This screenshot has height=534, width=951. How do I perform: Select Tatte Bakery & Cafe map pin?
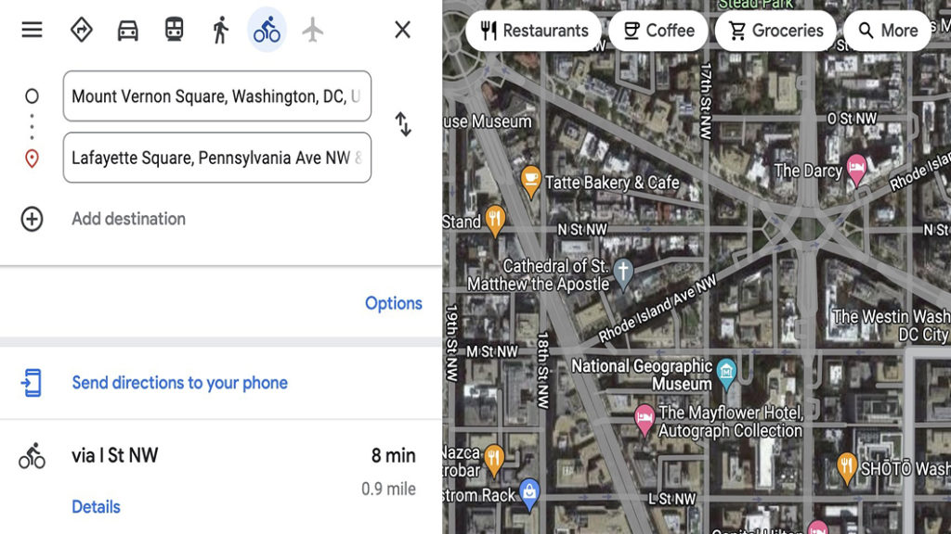point(530,182)
